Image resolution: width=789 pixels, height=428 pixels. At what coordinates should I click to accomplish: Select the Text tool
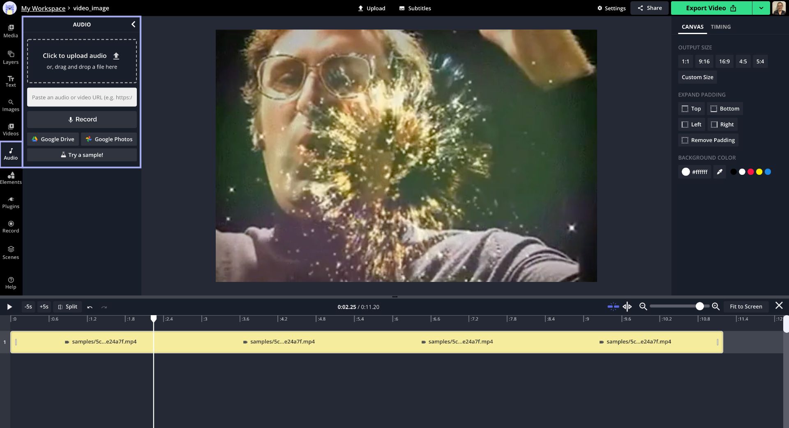[11, 81]
